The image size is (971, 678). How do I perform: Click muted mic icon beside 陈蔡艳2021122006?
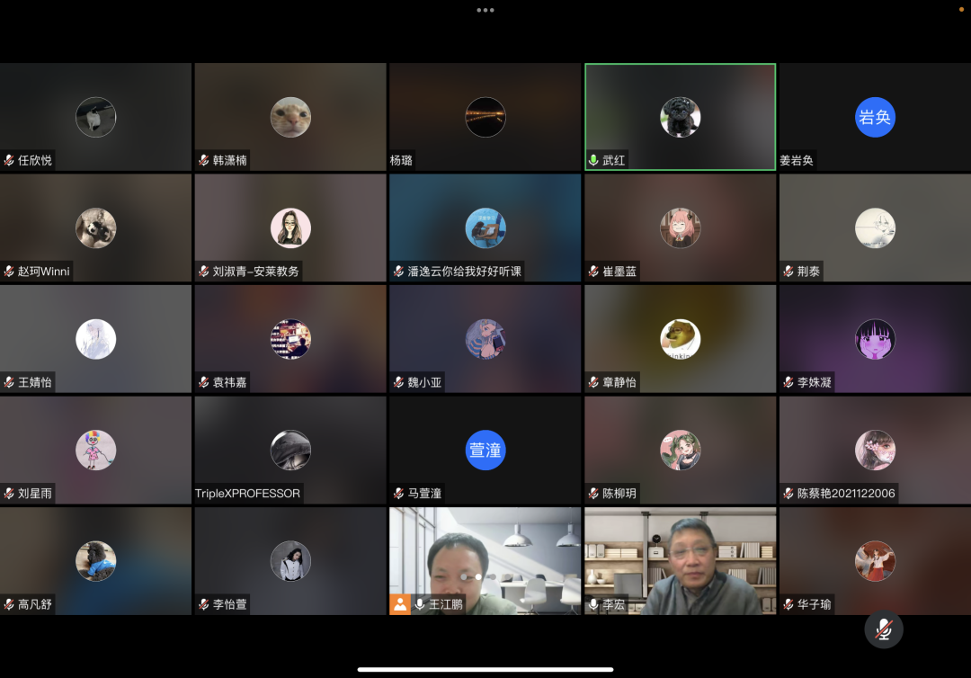point(788,494)
